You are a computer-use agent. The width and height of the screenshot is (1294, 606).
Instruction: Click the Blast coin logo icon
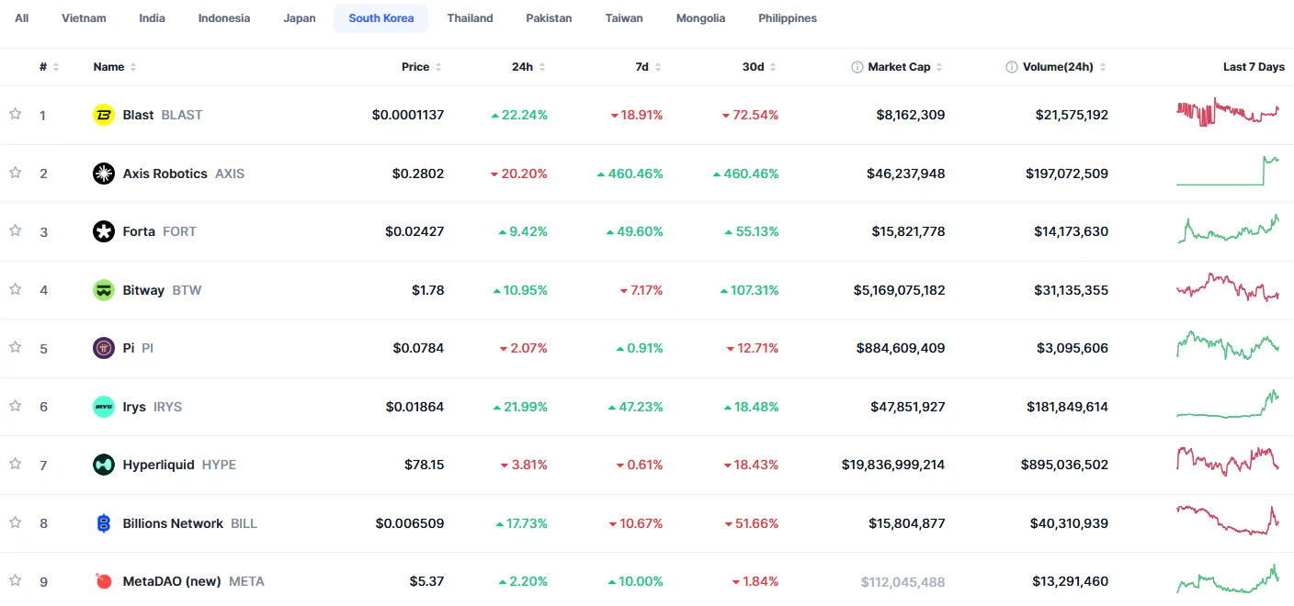pos(104,115)
